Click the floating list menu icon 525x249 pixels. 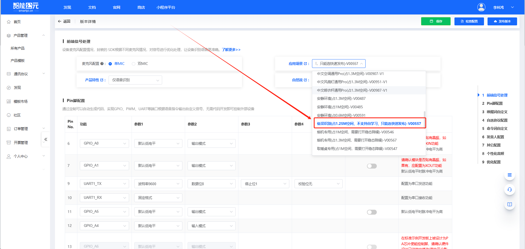coord(509,175)
